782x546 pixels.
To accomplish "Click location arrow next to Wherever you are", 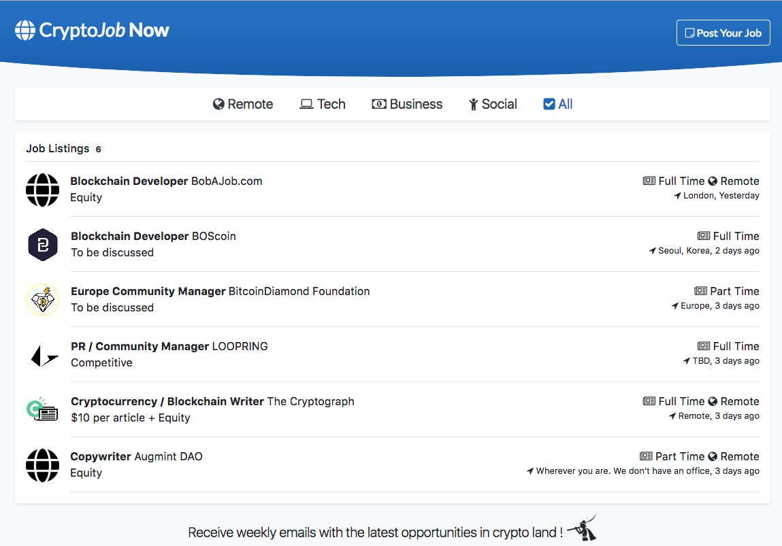I will [x=530, y=471].
